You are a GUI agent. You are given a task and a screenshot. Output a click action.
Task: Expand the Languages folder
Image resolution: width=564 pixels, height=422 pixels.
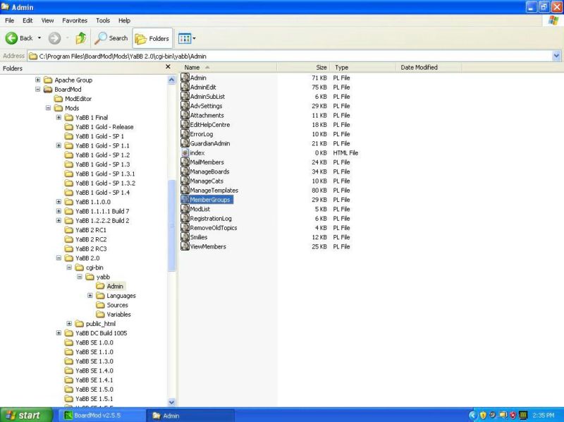click(x=90, y=295)
